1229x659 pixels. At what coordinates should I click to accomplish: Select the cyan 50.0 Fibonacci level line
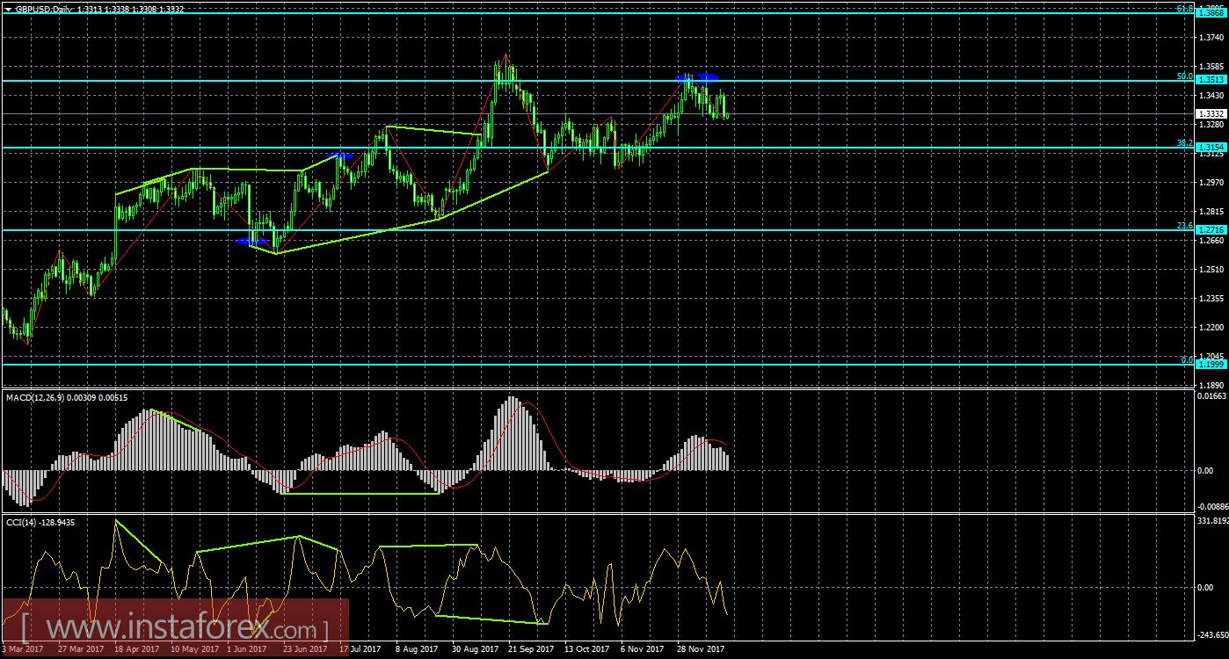[x=615, y=81]
